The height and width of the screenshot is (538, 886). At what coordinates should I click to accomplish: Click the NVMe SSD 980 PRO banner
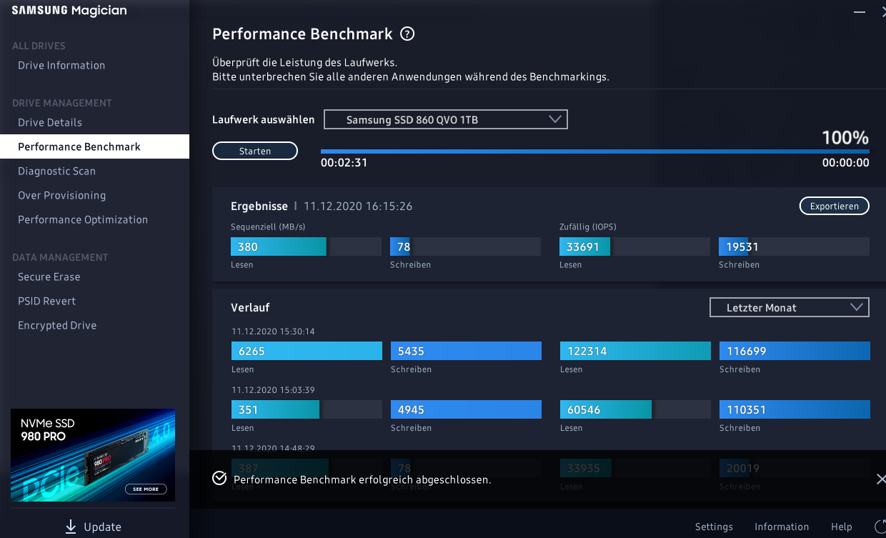pos(93,455)
